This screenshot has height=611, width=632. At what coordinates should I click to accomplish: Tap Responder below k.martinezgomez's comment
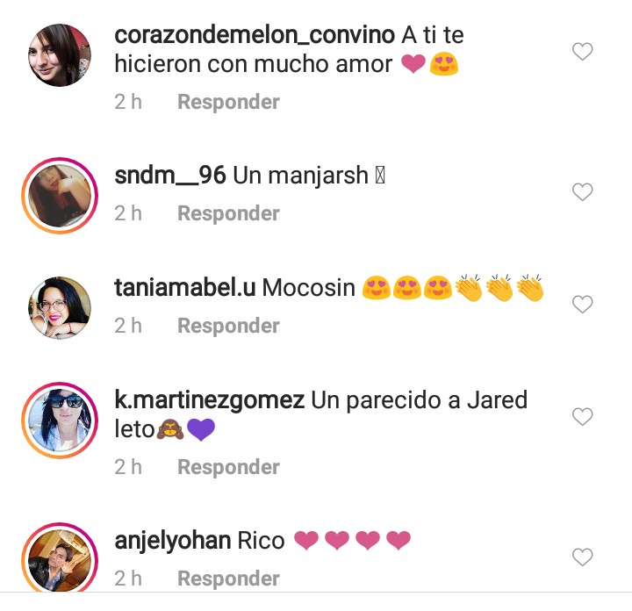[228, 467]
